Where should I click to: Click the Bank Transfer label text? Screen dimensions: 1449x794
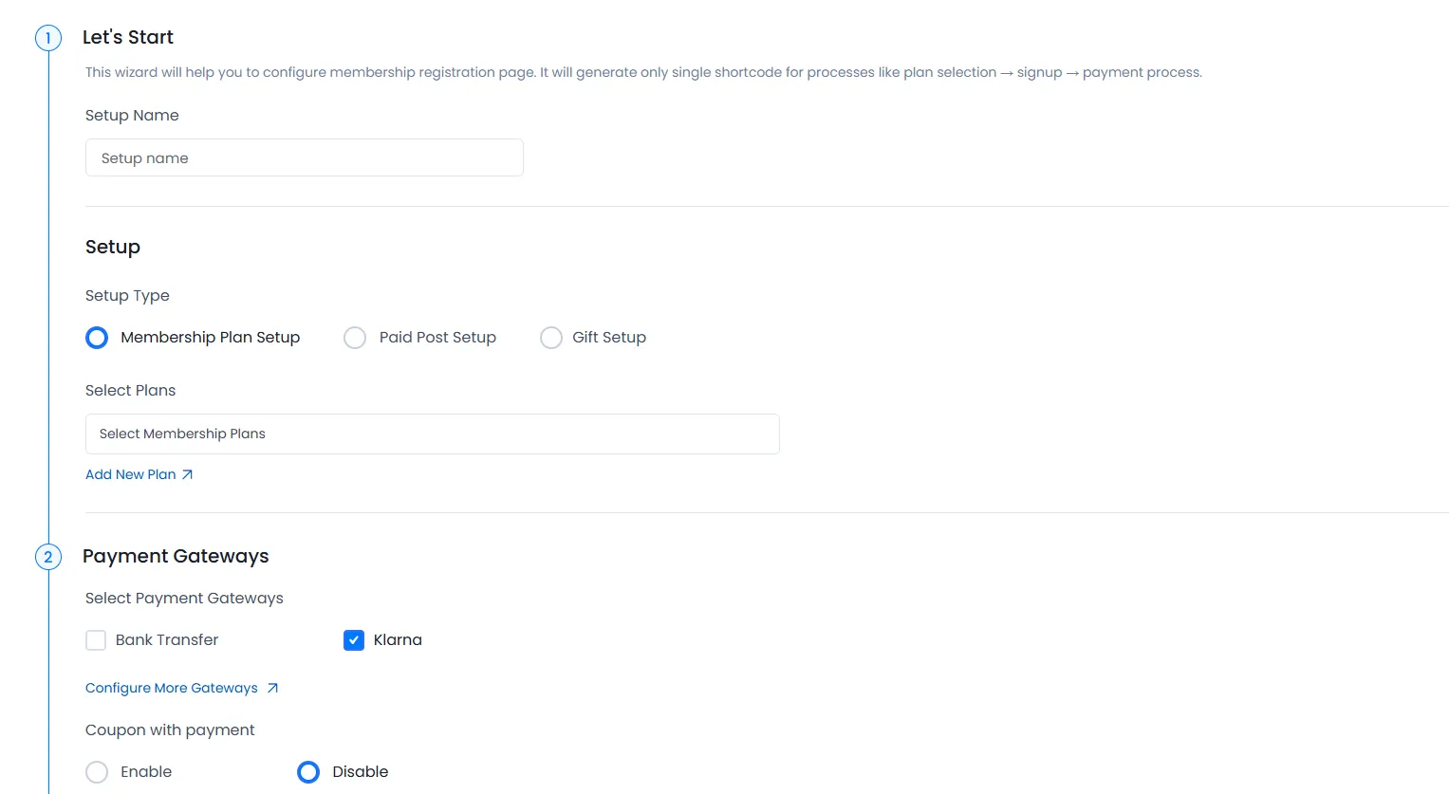[x=167, y=640]
